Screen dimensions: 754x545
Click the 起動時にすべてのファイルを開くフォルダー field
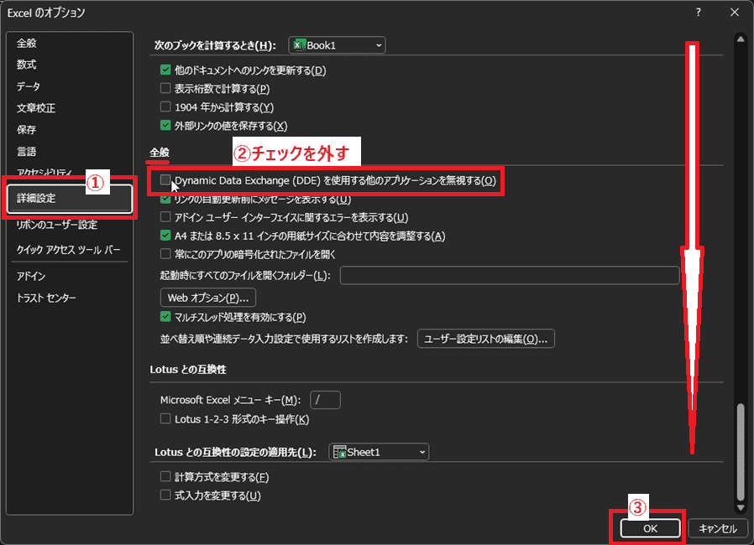click(x=509, y=276)
